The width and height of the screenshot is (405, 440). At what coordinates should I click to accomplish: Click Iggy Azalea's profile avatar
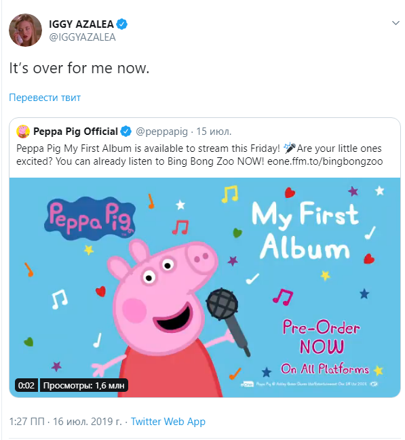(25, 30)
